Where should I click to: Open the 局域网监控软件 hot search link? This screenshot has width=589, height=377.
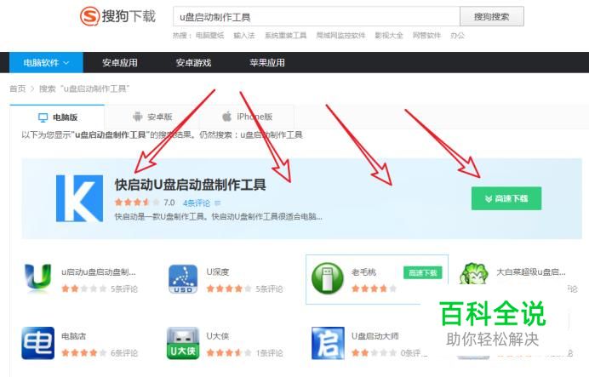pyautogui.click(x=340, y=36)
